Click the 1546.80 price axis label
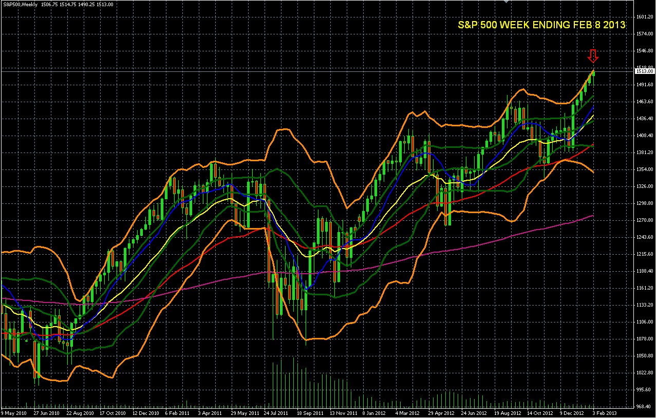The image size is (656, 418). click(646, 51)
